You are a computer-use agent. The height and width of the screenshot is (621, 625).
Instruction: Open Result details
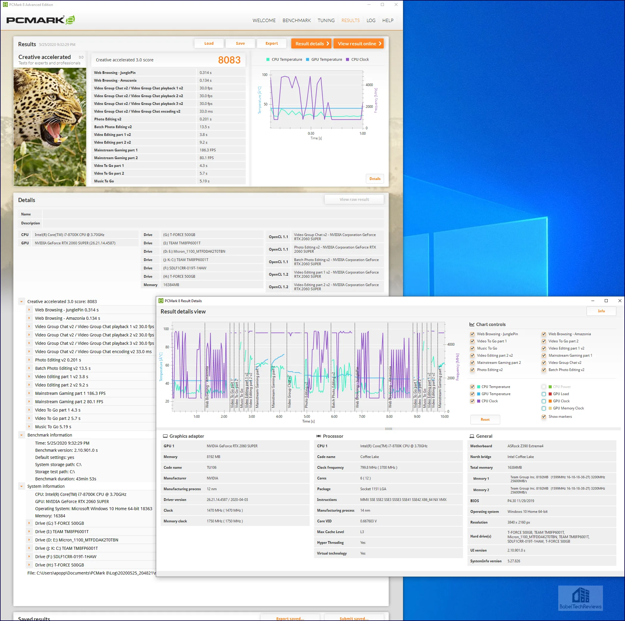pyautogui.click(x=311, y=44)
